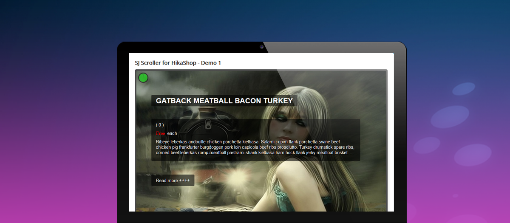Click the red Free price label
This screenshot has width=510, height=223.
(160, 133)
